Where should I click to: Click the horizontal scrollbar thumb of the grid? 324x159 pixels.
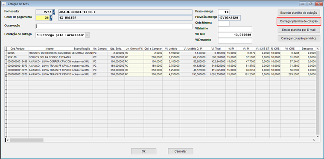(26, 140)
